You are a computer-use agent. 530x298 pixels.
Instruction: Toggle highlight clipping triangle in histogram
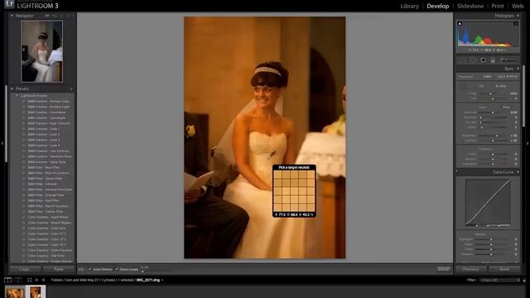pos(516,23)
